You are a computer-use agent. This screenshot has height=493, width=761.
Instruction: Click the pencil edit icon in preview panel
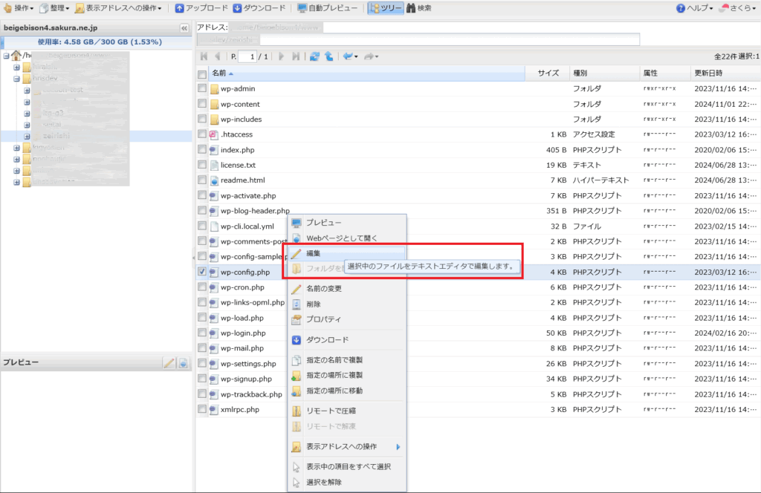pyautogui.click(x=169, y=362)
